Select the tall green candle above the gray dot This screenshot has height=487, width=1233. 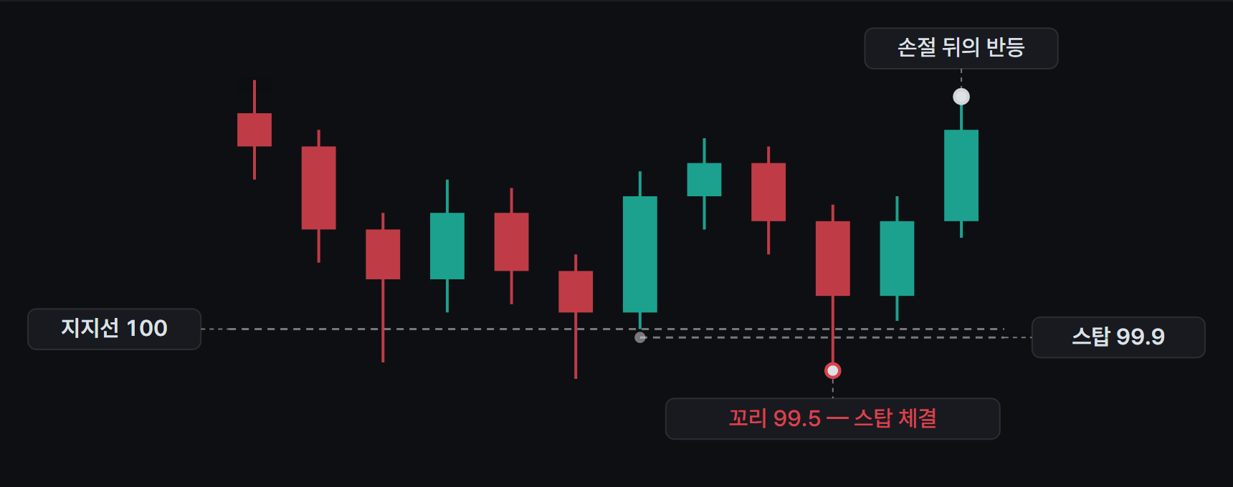point(640,254)
